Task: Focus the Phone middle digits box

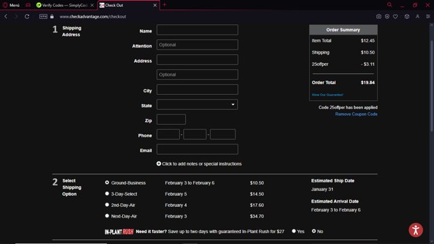Action: pyautogui.click(x=195, y=134)
